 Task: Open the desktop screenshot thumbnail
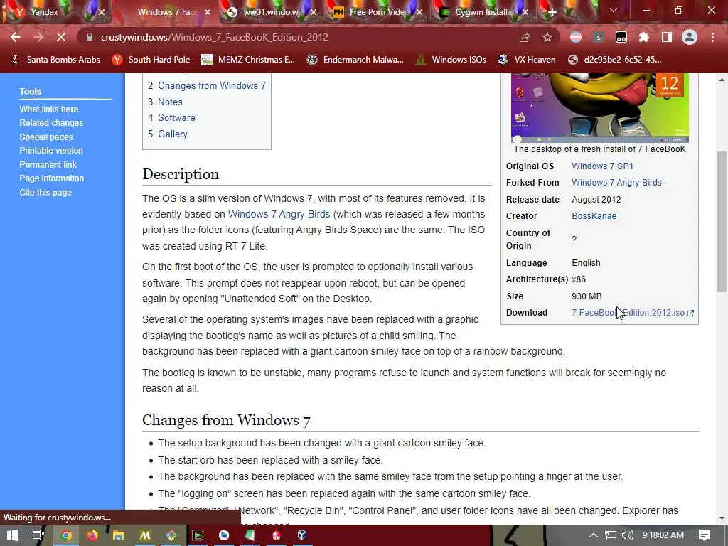point(600,107)
